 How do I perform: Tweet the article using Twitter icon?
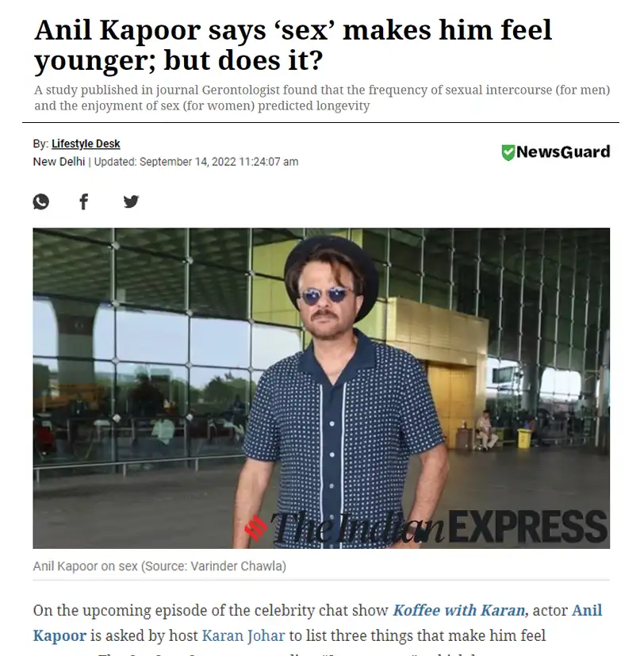pos(131,201)
